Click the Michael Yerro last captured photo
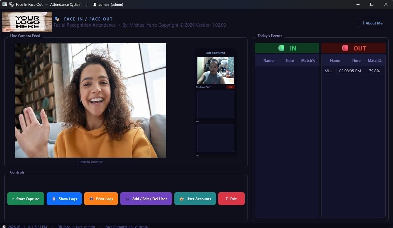This screenshot has height=228, width=393. [x=216, y=70]
